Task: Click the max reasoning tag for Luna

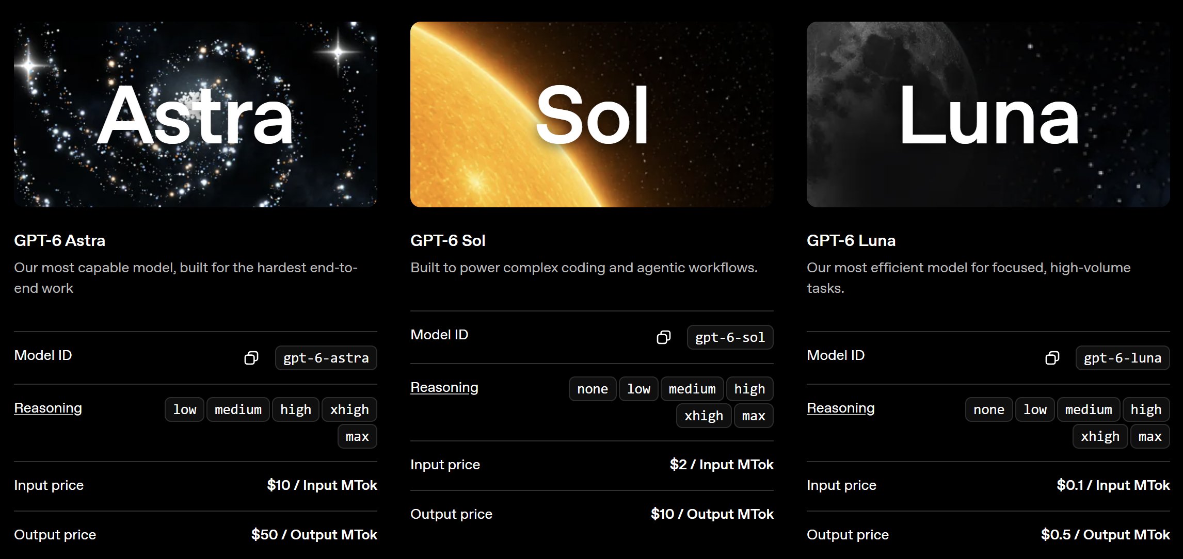Action: [1150, 436]
